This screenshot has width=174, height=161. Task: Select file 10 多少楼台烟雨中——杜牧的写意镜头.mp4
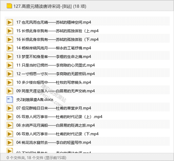coord(54,82)
